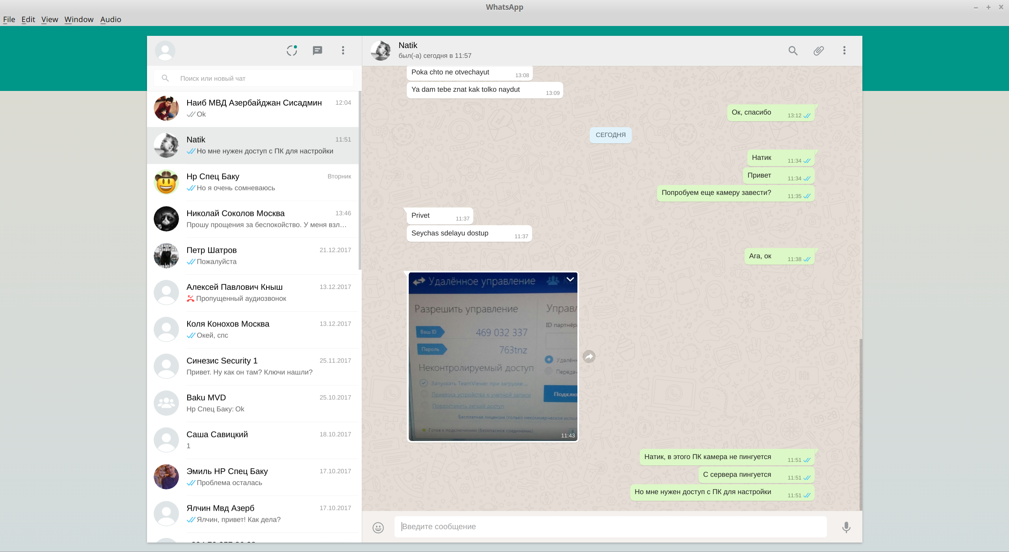Click message 'Но мне нужен доступ с ПК для настройки'
This screenshot has width=1009, height=552.
(722, 492)
